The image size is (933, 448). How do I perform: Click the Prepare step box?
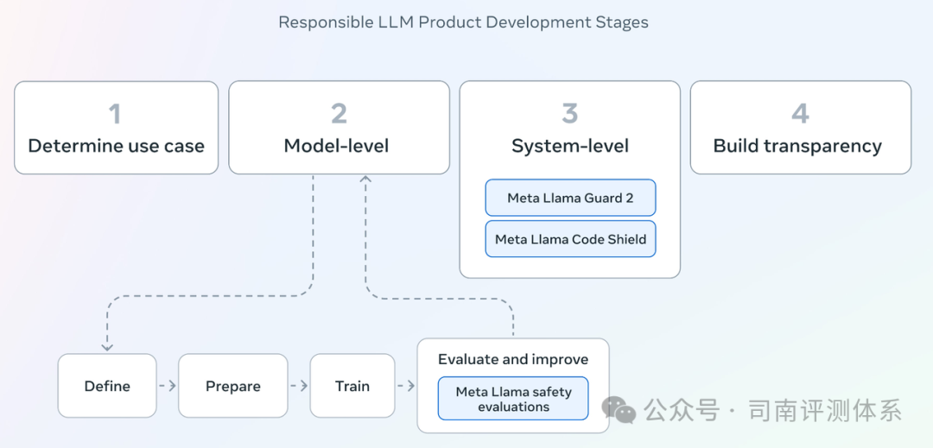233,386
